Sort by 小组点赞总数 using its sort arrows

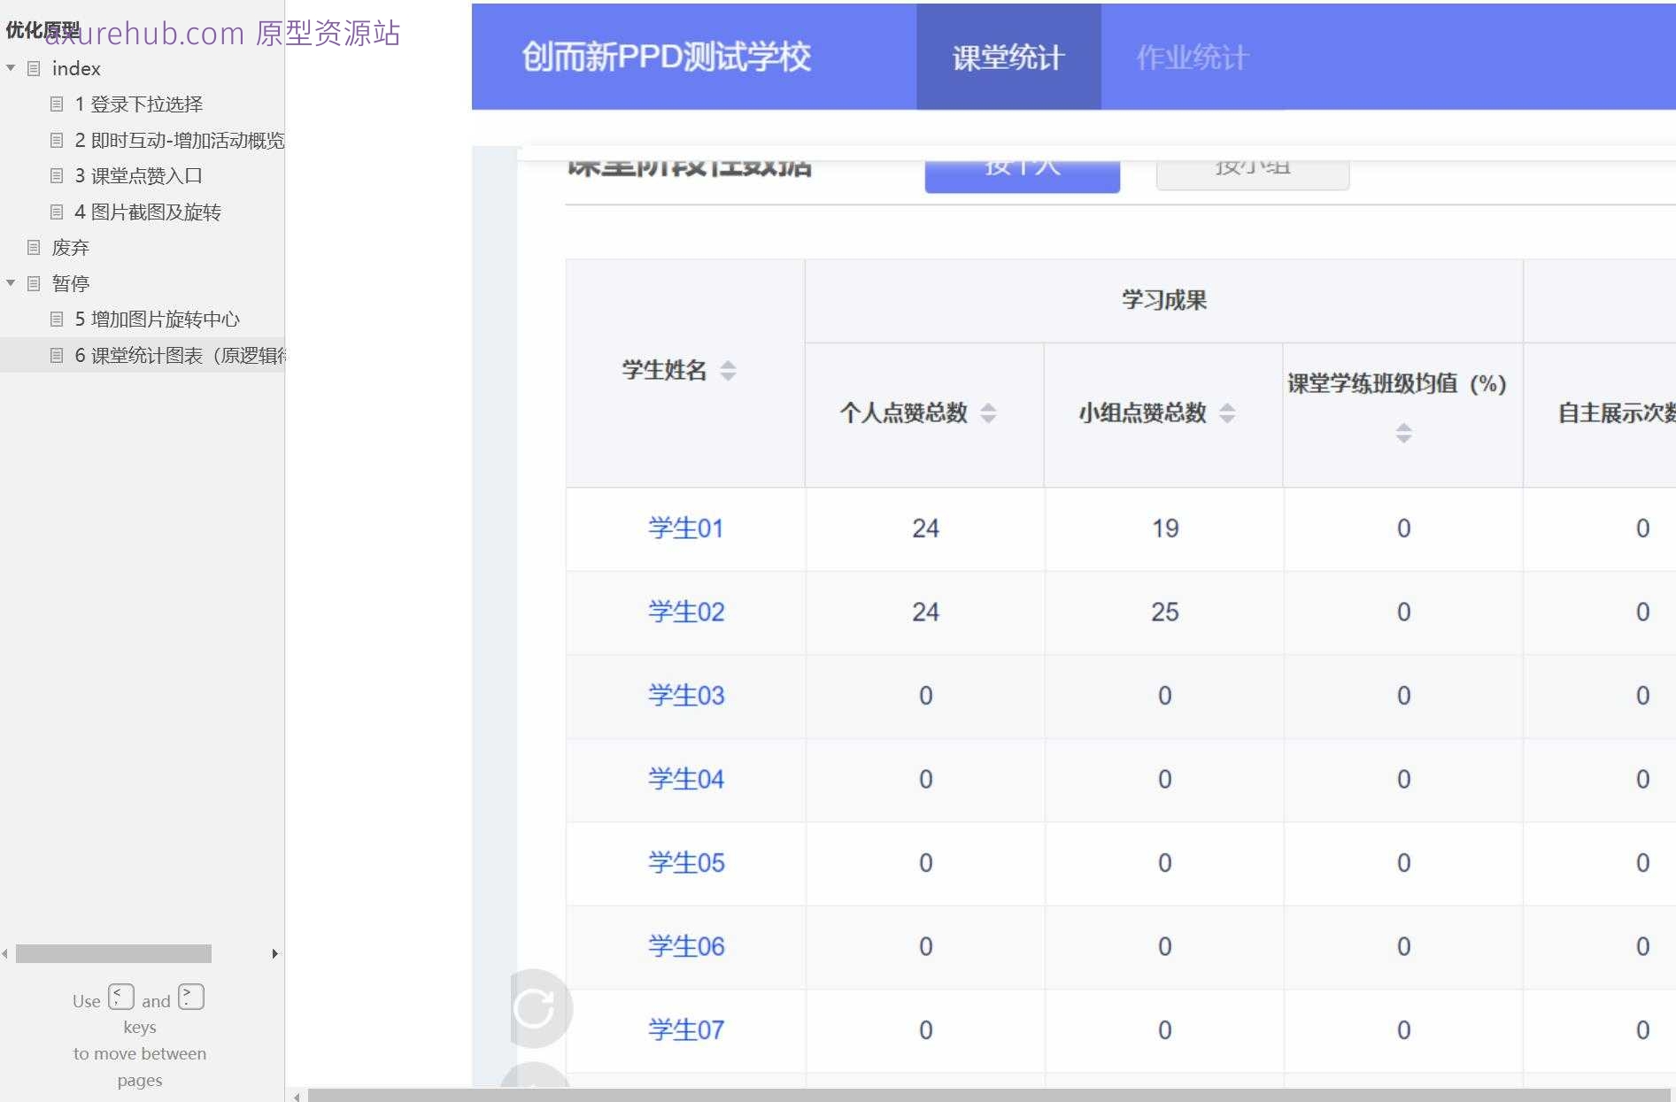click(x=1226, y=412)
